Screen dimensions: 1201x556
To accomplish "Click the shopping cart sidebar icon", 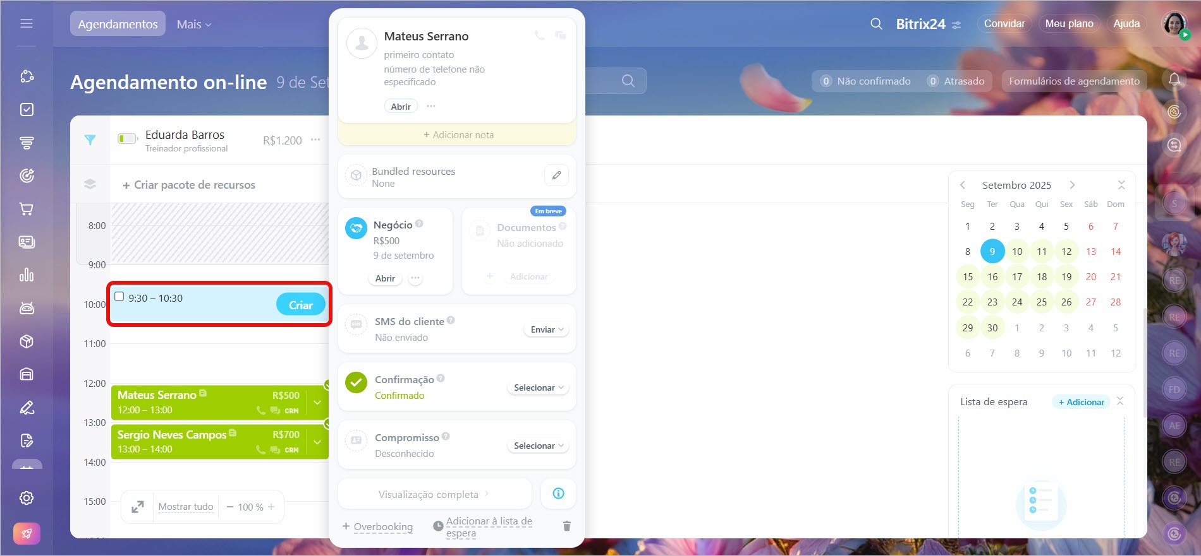I will pyautogui.click(x=27, y=209).
